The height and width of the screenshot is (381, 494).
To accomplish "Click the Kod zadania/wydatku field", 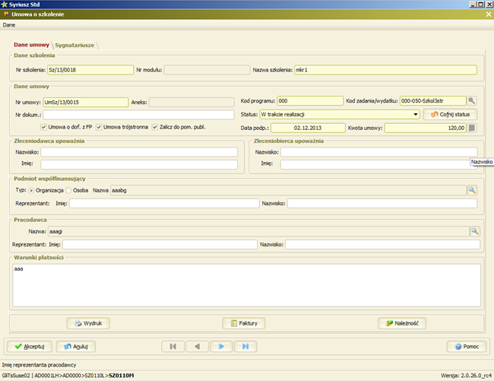I will 433,101.
